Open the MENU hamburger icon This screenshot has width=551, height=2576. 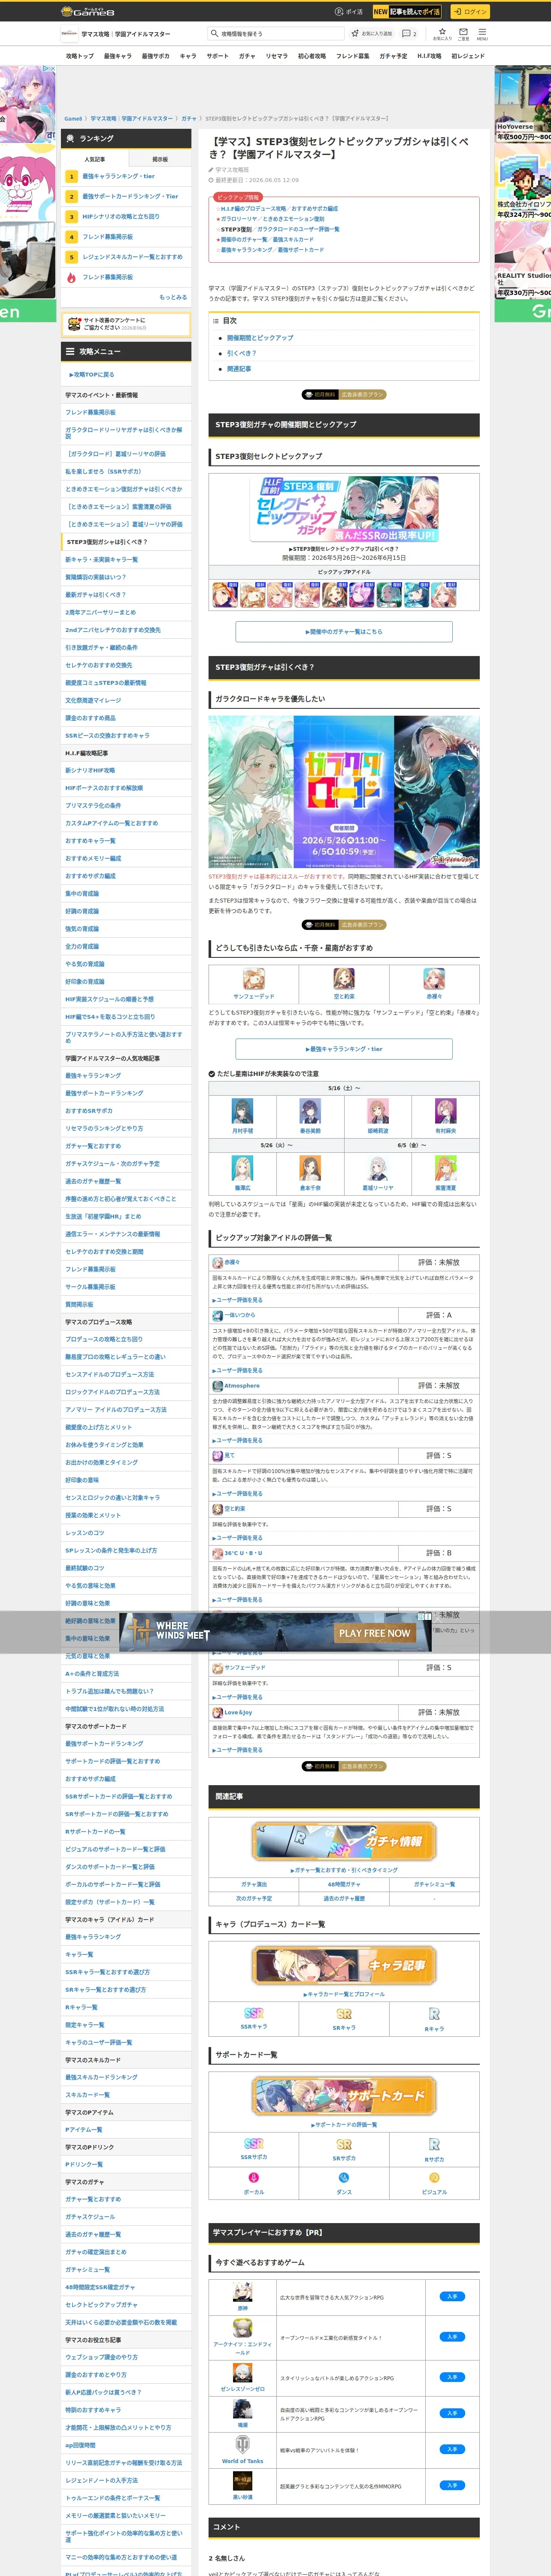point(482,33)
